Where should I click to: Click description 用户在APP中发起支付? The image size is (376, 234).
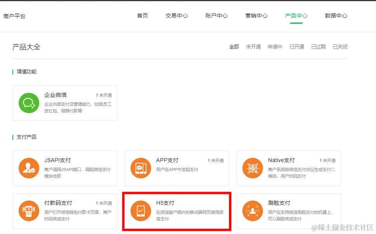(x=177, y=169)
